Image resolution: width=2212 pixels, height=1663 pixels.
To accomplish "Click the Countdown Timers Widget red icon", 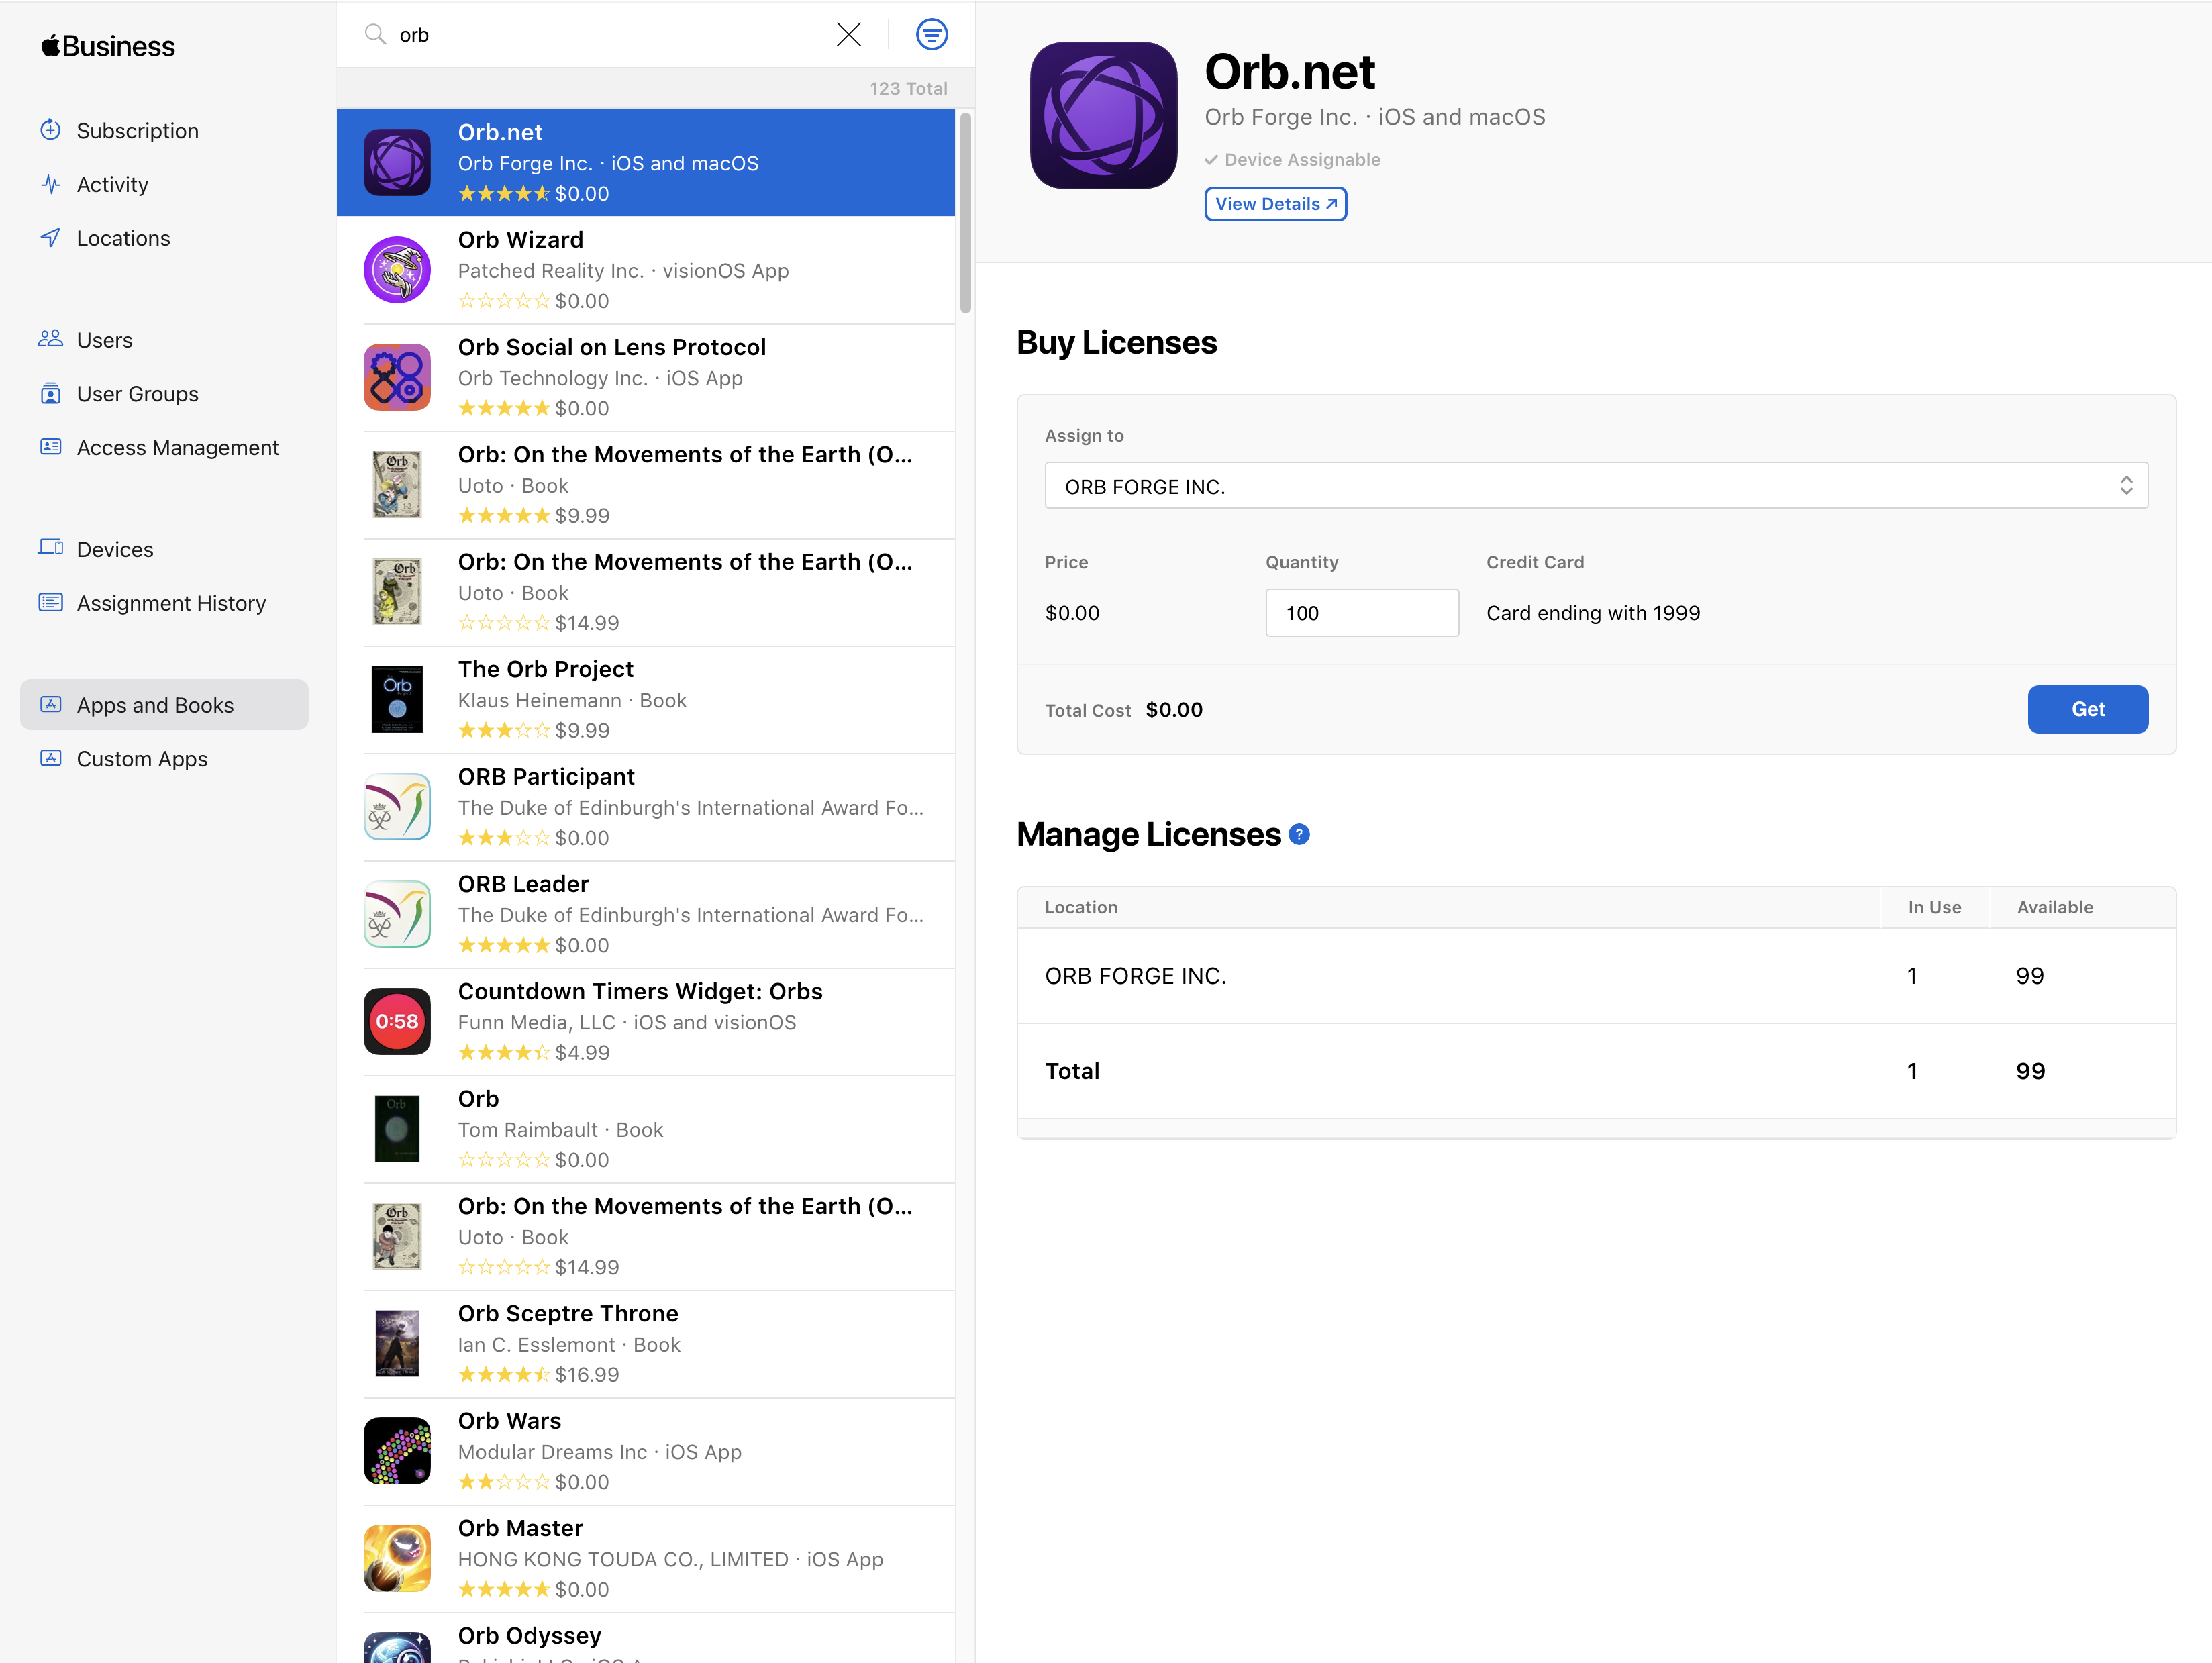I will pyautogui.click(x=397, y=1021).
